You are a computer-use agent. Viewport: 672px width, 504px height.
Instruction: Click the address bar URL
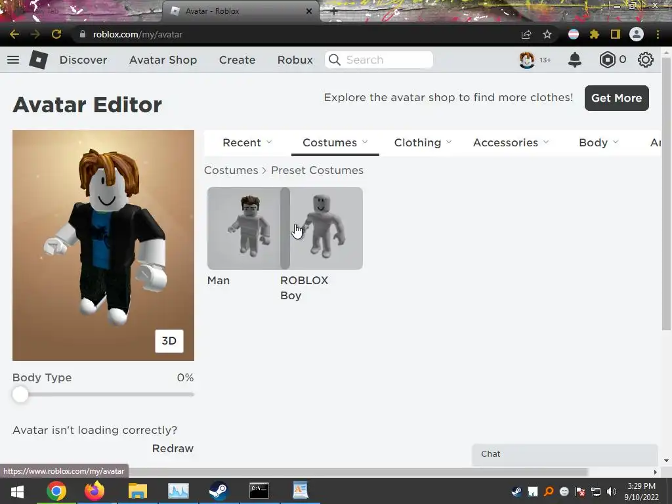[138, 34]
